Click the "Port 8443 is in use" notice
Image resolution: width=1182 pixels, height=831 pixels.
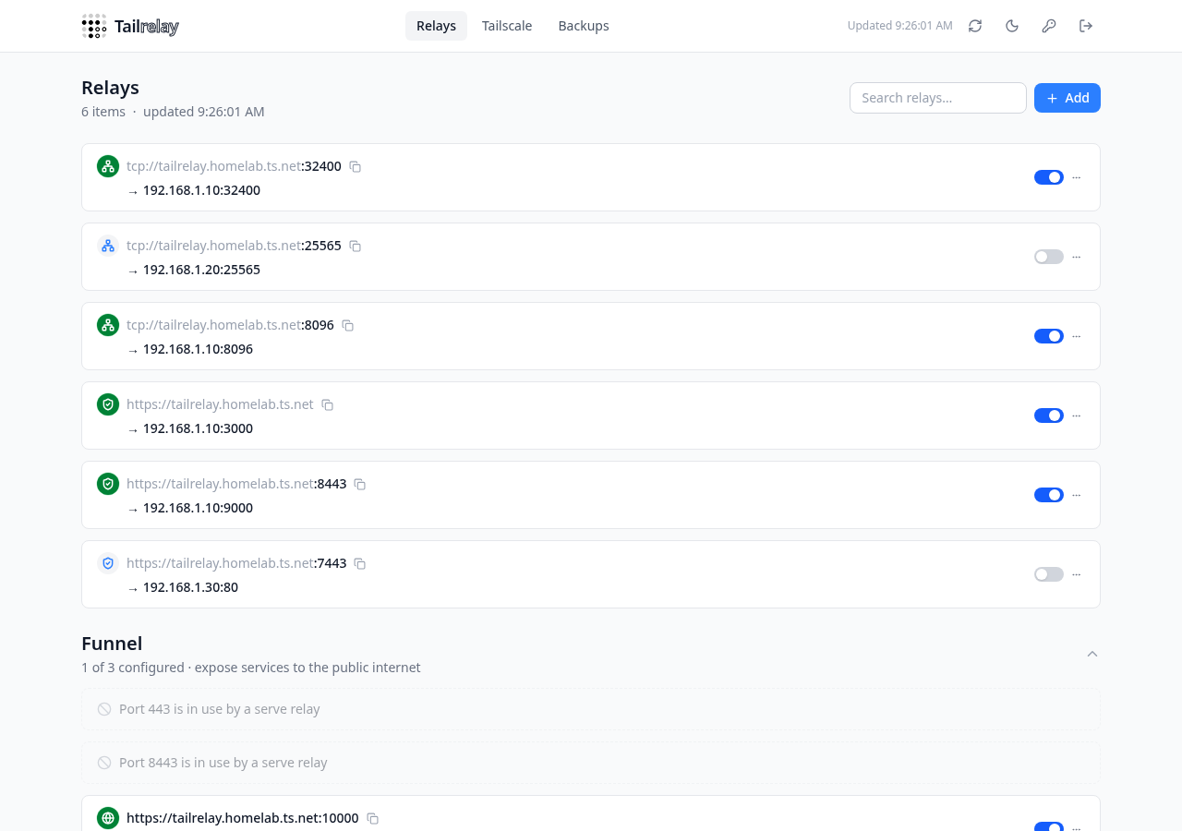(591, 763)
